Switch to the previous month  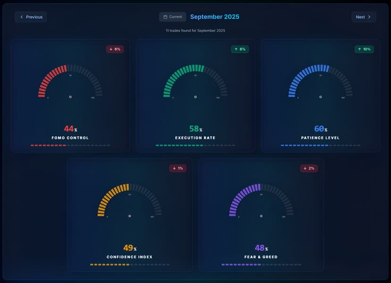coord(31,17)
